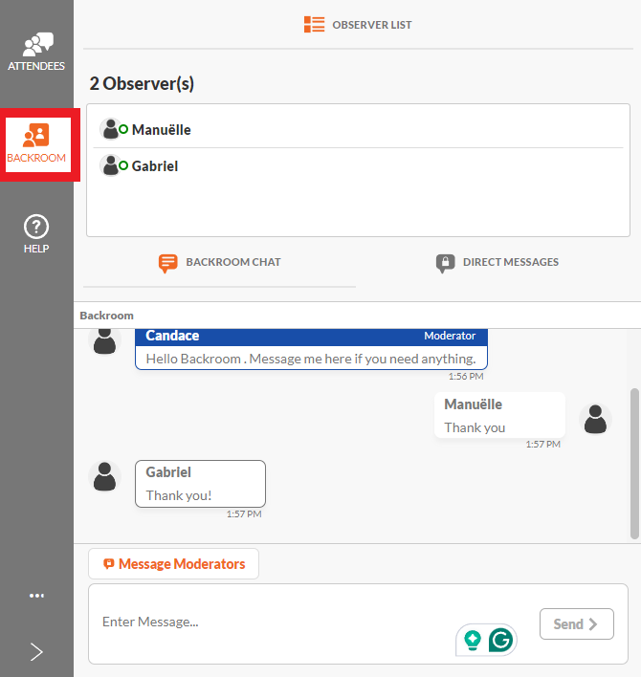Click Candace's avatar in the chat
Viewport: 641px width, 677px height.
coord(104,340)
